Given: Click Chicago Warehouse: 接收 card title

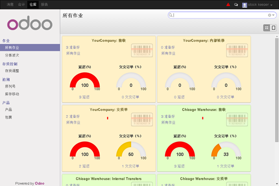Looking at the screenshot, I should [x=204, y=109].
